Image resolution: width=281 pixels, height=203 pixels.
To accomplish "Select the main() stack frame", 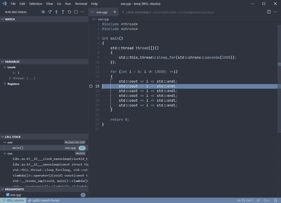I will coord(44,148).
